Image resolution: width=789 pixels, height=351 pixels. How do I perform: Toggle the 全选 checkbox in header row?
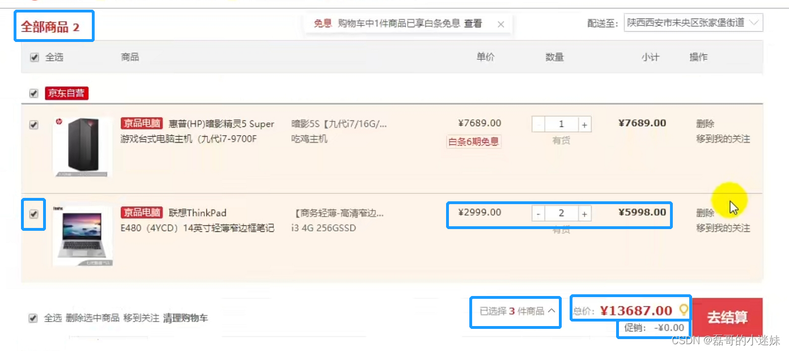pyautogui.click(x=34, y=57)
